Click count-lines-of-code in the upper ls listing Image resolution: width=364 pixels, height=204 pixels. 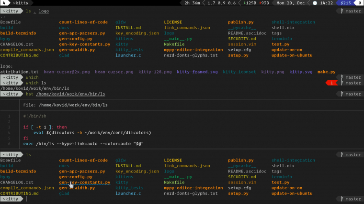tap(83, 22)
